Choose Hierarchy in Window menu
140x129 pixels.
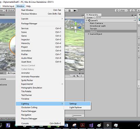pyautogui.click(x=40, y=43)
